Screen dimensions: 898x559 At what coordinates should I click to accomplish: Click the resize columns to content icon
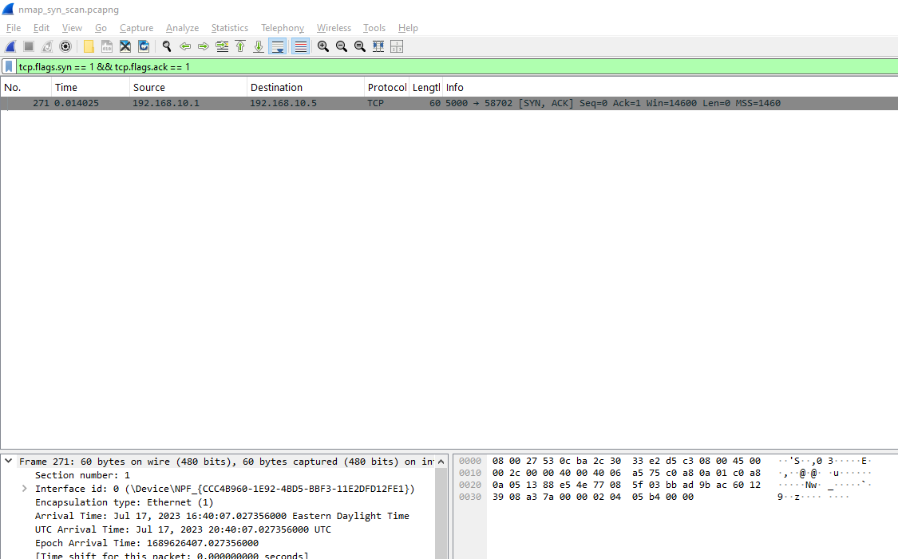coord(378,46)
